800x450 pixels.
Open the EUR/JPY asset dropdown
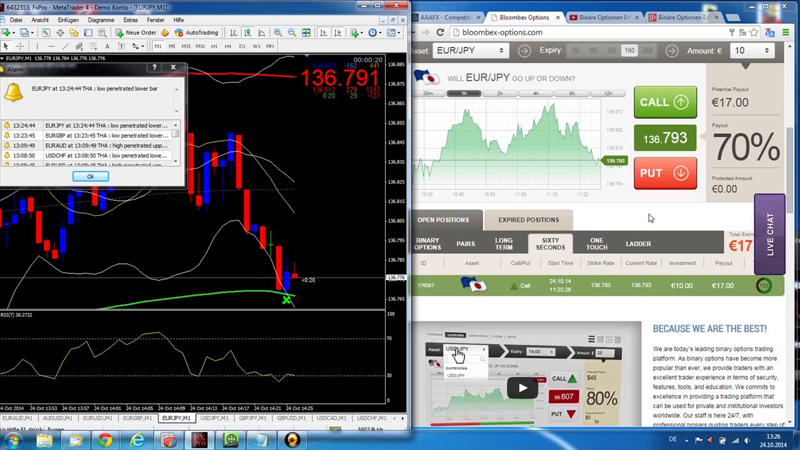(x=469, y=51)
